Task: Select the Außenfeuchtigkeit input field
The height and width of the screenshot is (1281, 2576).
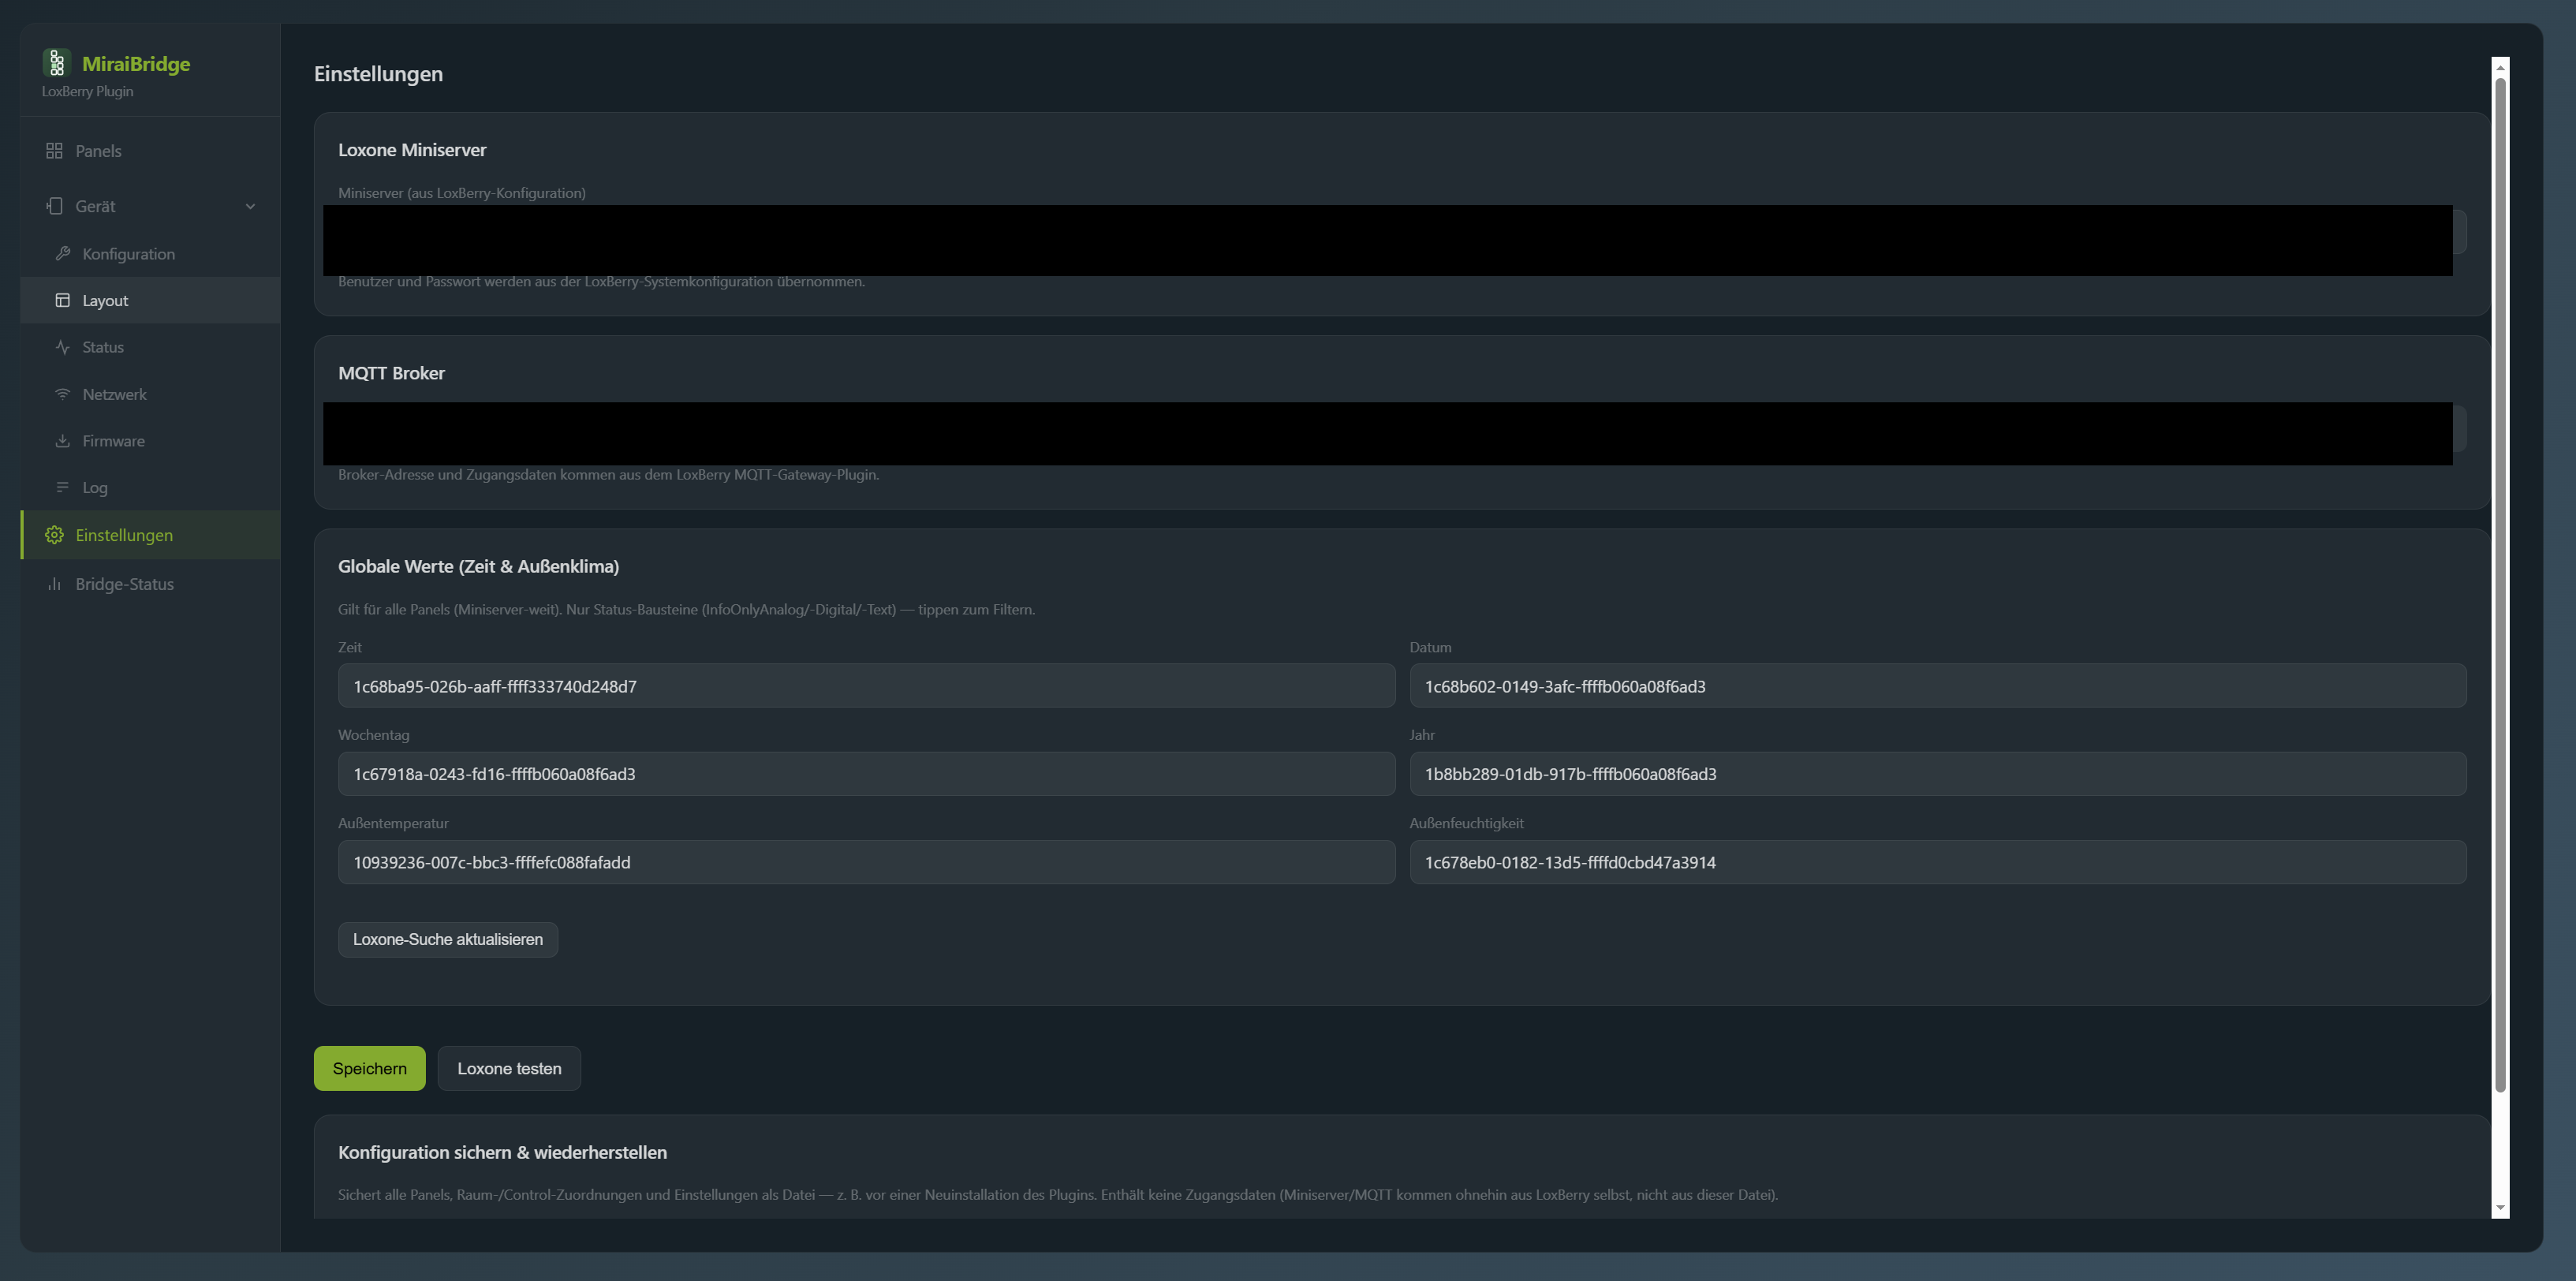Action: (x=1938, y=862)
